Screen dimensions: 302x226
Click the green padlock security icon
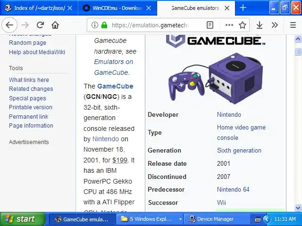(x=104, y=25)
